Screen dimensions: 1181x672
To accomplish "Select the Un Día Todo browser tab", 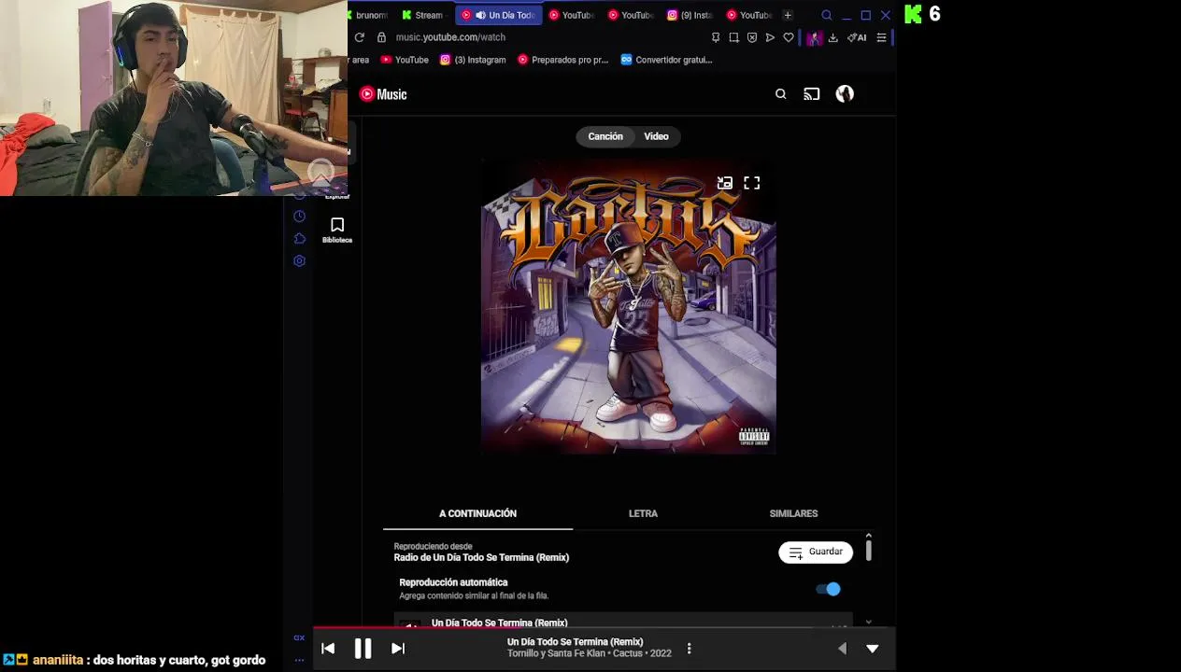I will click(x=499, y=15).
